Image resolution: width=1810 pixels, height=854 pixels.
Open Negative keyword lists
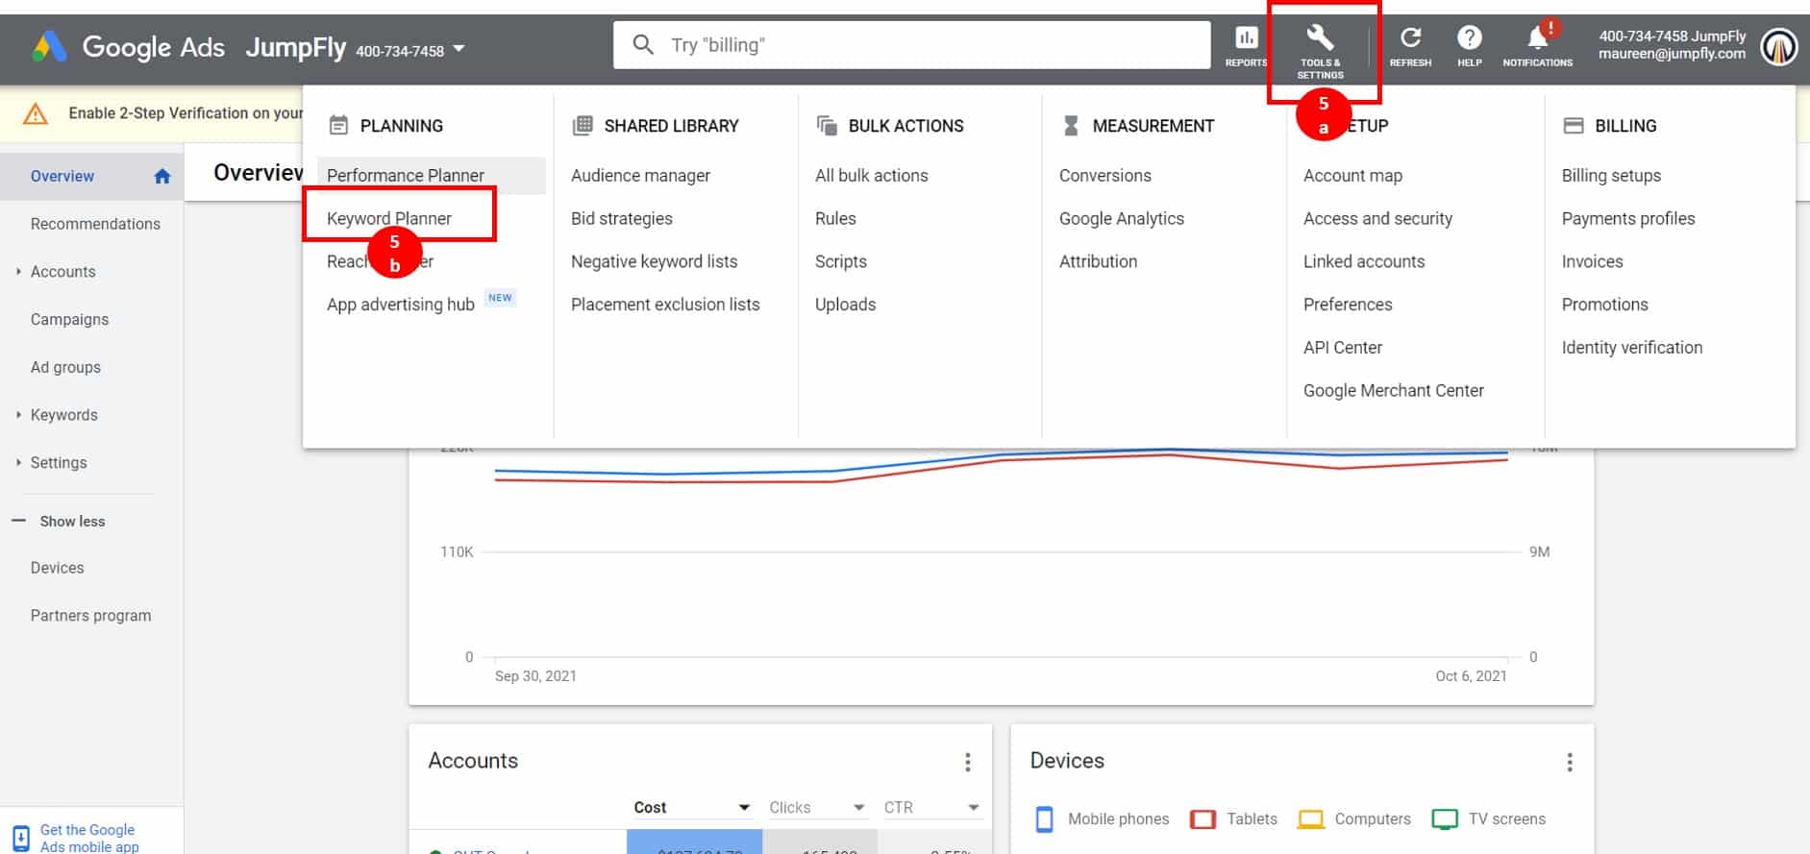(655, 261)
